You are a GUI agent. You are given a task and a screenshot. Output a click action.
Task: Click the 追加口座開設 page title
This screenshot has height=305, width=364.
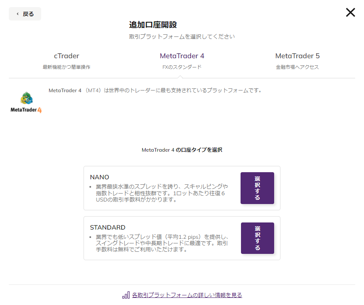(153, 25)
